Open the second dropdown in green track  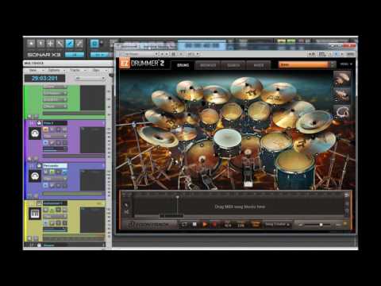click(55, 93)
